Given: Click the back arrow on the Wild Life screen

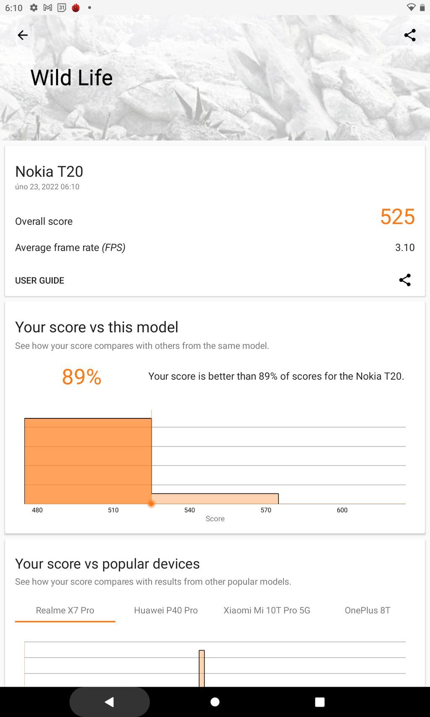Looking at the screenshot, I should (22, 35).
